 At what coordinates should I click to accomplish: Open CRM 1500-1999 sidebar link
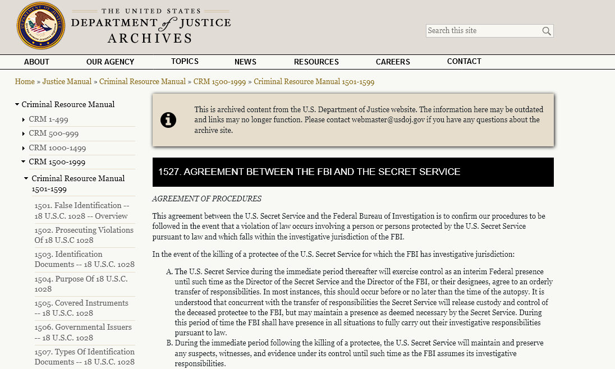pyautogui.click(x=57, y=162)
